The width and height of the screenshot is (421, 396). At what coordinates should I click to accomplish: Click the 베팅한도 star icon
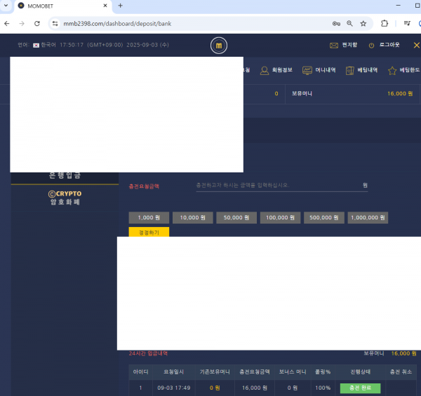[x=392, y=70]
